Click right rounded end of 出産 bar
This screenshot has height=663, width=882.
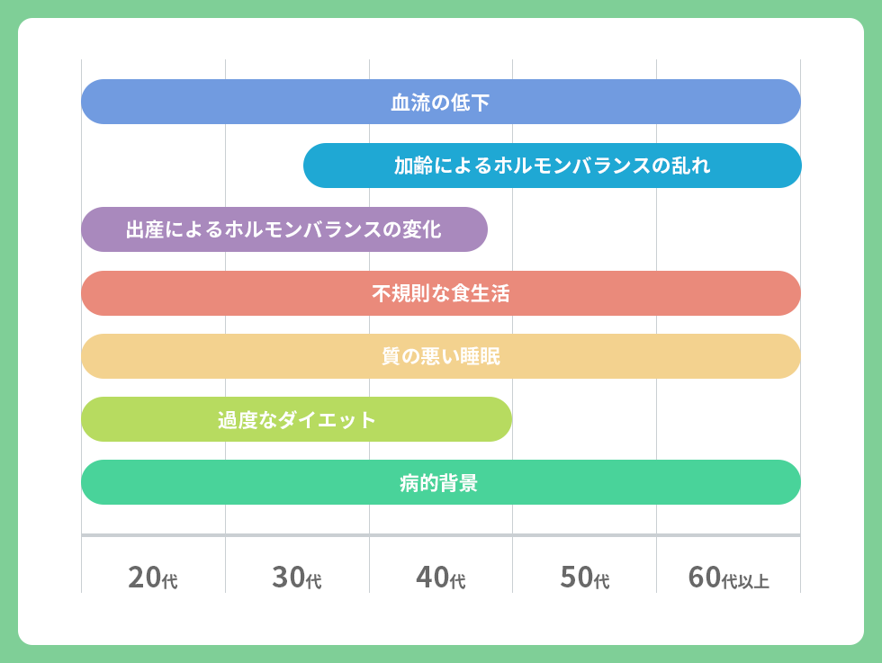(x=475, y=229)
